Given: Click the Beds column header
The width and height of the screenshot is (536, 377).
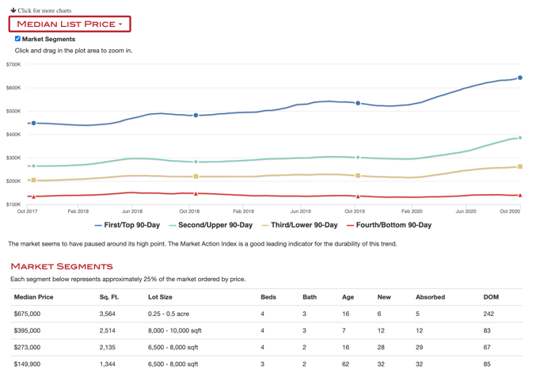Looking at the screenshot, I should click(268, 297).
